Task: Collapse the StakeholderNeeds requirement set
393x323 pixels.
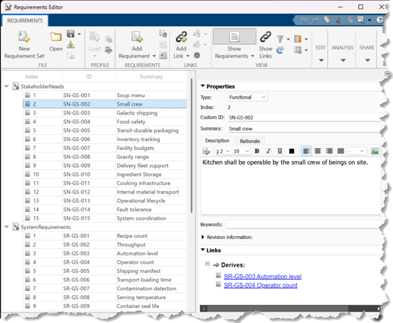Action: pos(7,86)
